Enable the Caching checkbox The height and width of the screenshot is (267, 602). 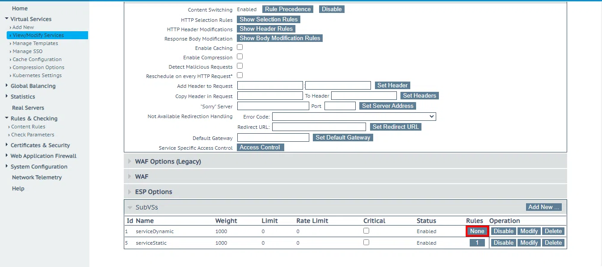click(240, 47)
